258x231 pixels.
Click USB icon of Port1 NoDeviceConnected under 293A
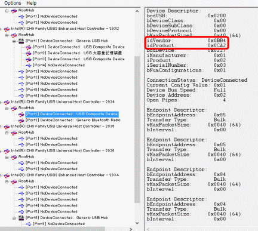pyautogui.click(x=21, y=187)
